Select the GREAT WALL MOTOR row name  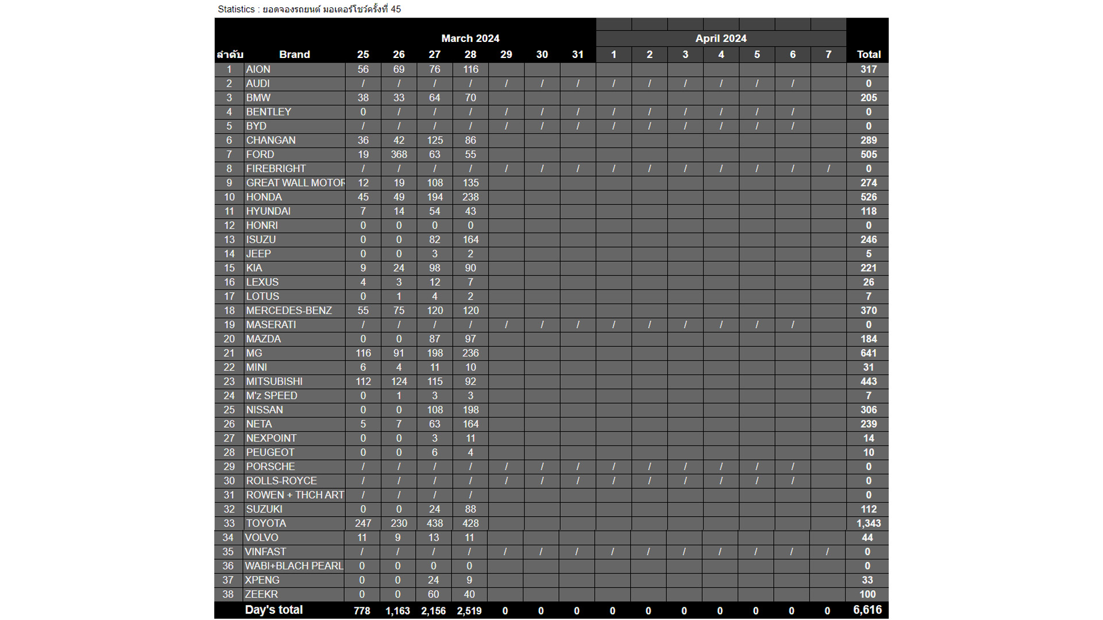point(294,183)
